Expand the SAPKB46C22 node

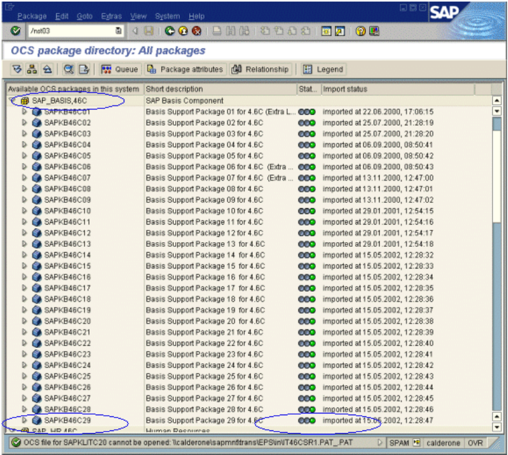pos(25,343)
